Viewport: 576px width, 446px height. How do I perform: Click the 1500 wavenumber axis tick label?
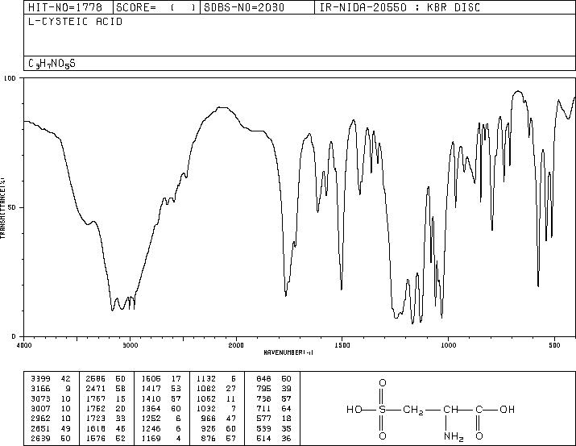pyautogui.click(x=342, y=345)
